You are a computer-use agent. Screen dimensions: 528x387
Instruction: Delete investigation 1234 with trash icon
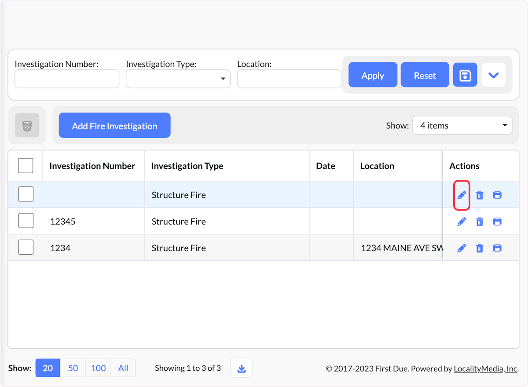[480, 248]
